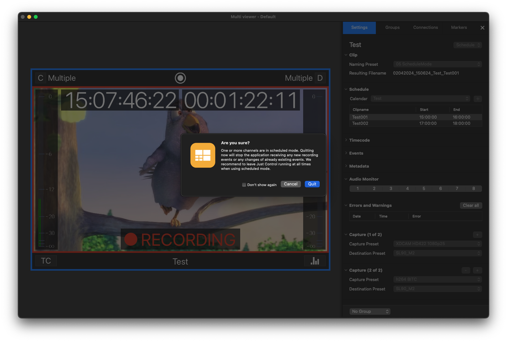Toggle audio monitor channel 6

click(x=440, y=189)
